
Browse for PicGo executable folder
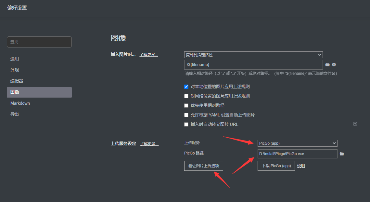[x=342, y=154]
